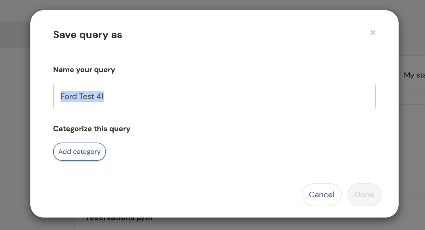Viewport: 425px width, 230px height.
Task: Click the reservations p/m text beneath dialog
Action: click(x=119, y=219)
